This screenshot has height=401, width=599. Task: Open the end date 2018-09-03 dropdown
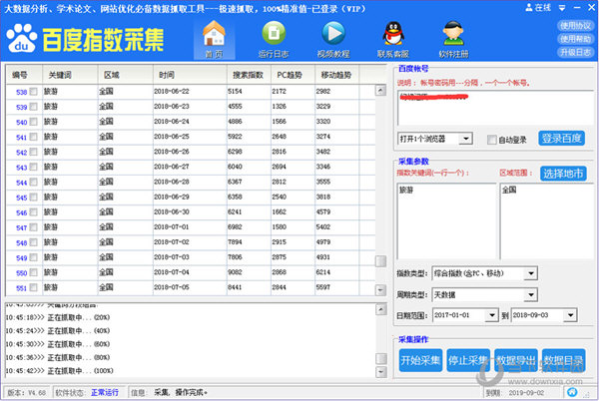click(570, 315)
